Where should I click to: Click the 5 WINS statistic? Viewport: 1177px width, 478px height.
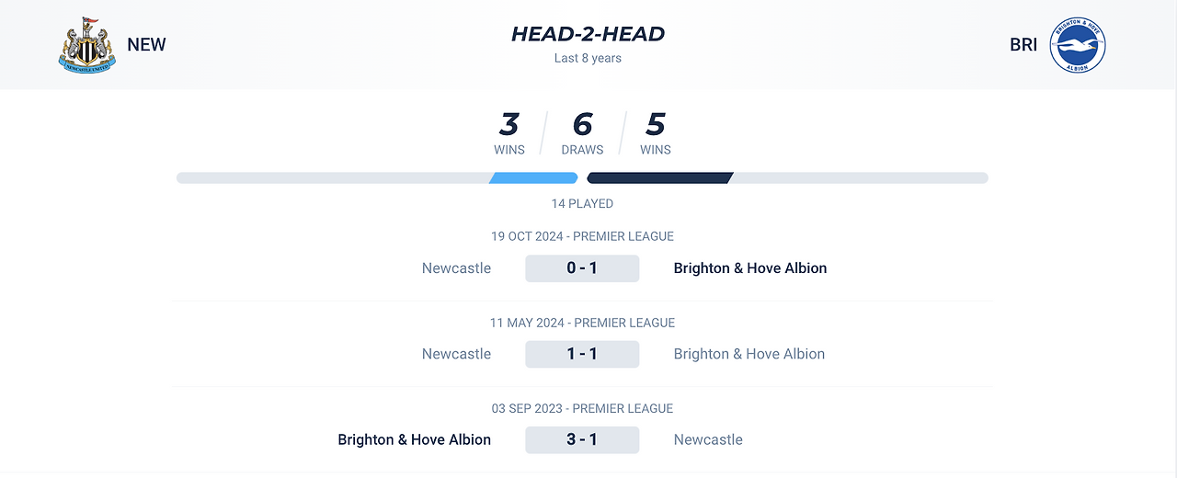[656, 133]
